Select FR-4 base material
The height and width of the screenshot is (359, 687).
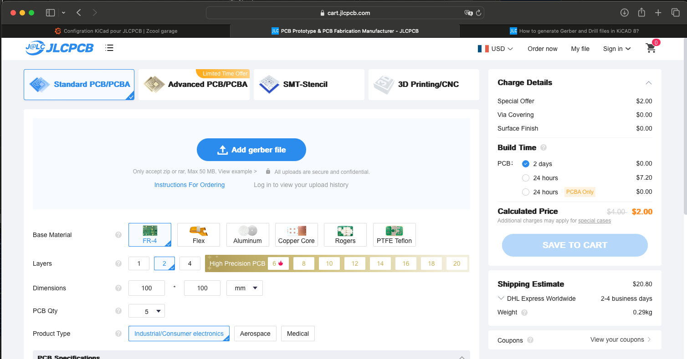point(150,235)
